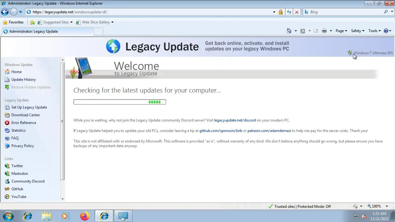
Task: Click the Print icon
Action: pos(324,31)
